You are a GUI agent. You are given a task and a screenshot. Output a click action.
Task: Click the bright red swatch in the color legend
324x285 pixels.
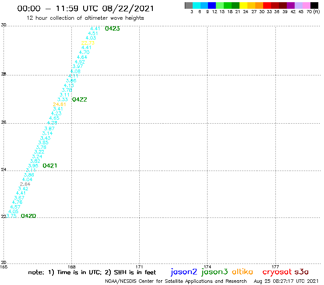tap(267, 5)
